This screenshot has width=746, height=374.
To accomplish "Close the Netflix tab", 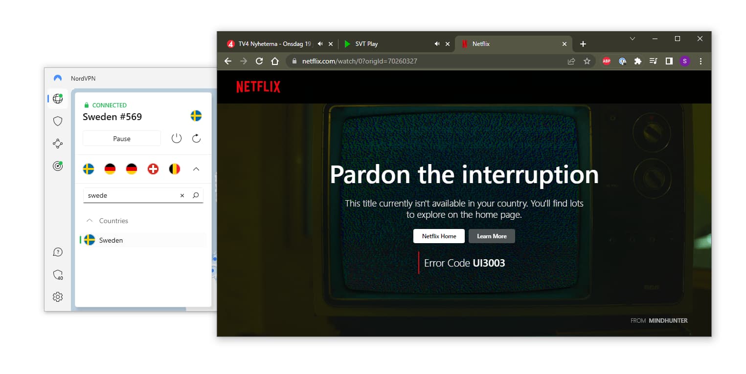I will [564, 43].
